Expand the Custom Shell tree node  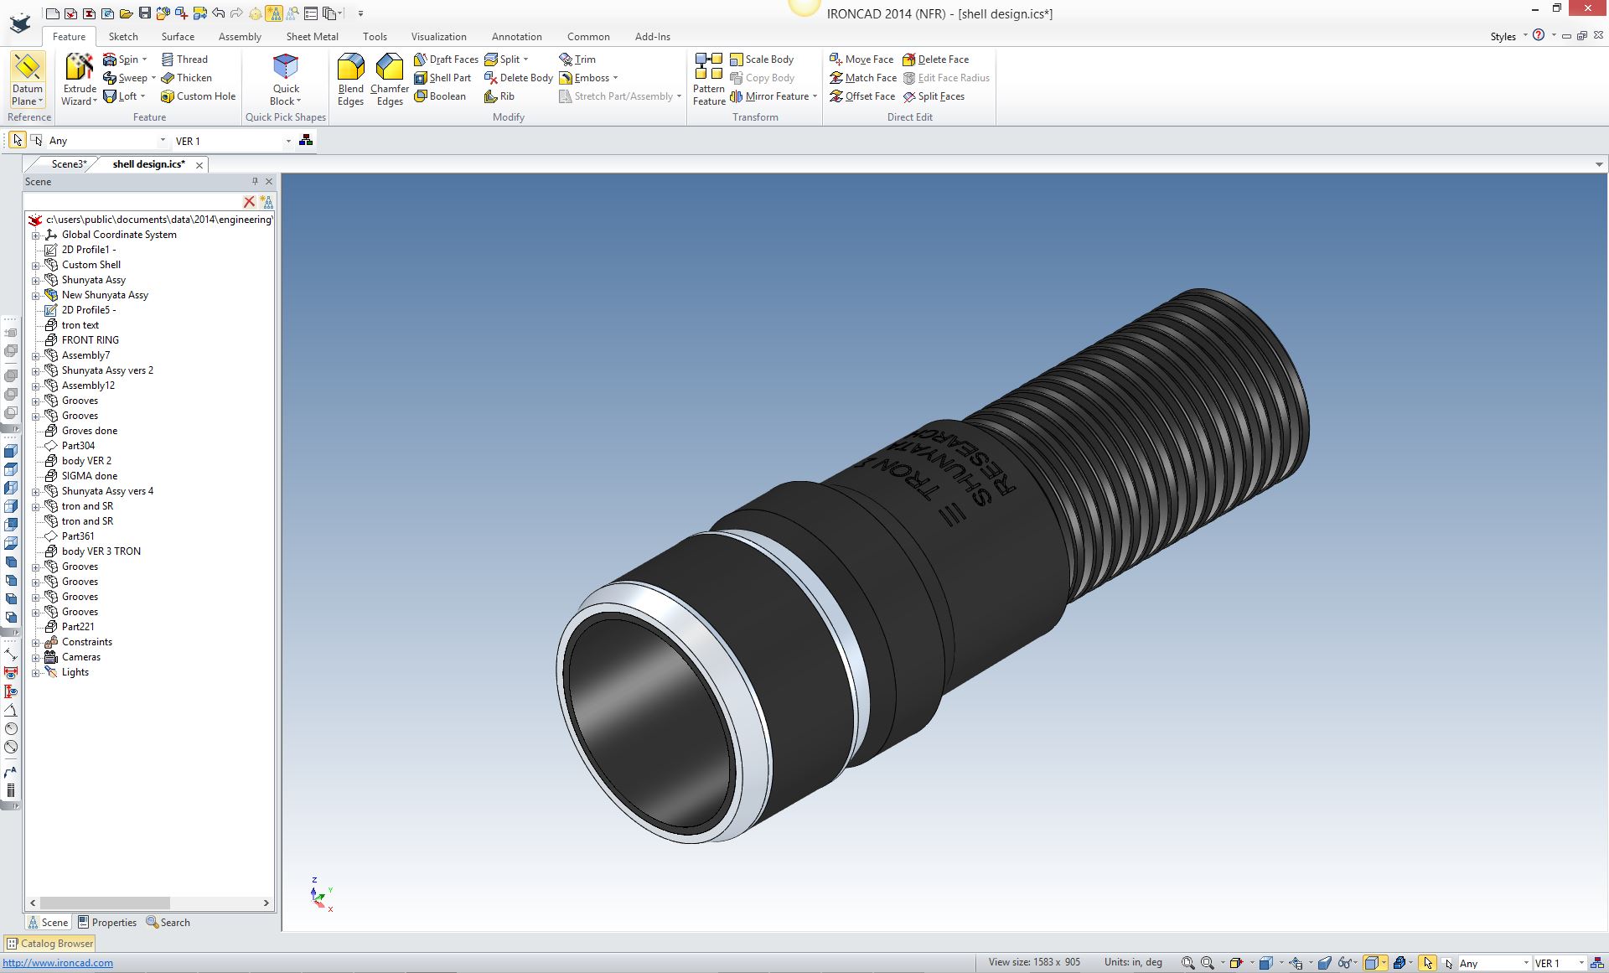(36, 265)
